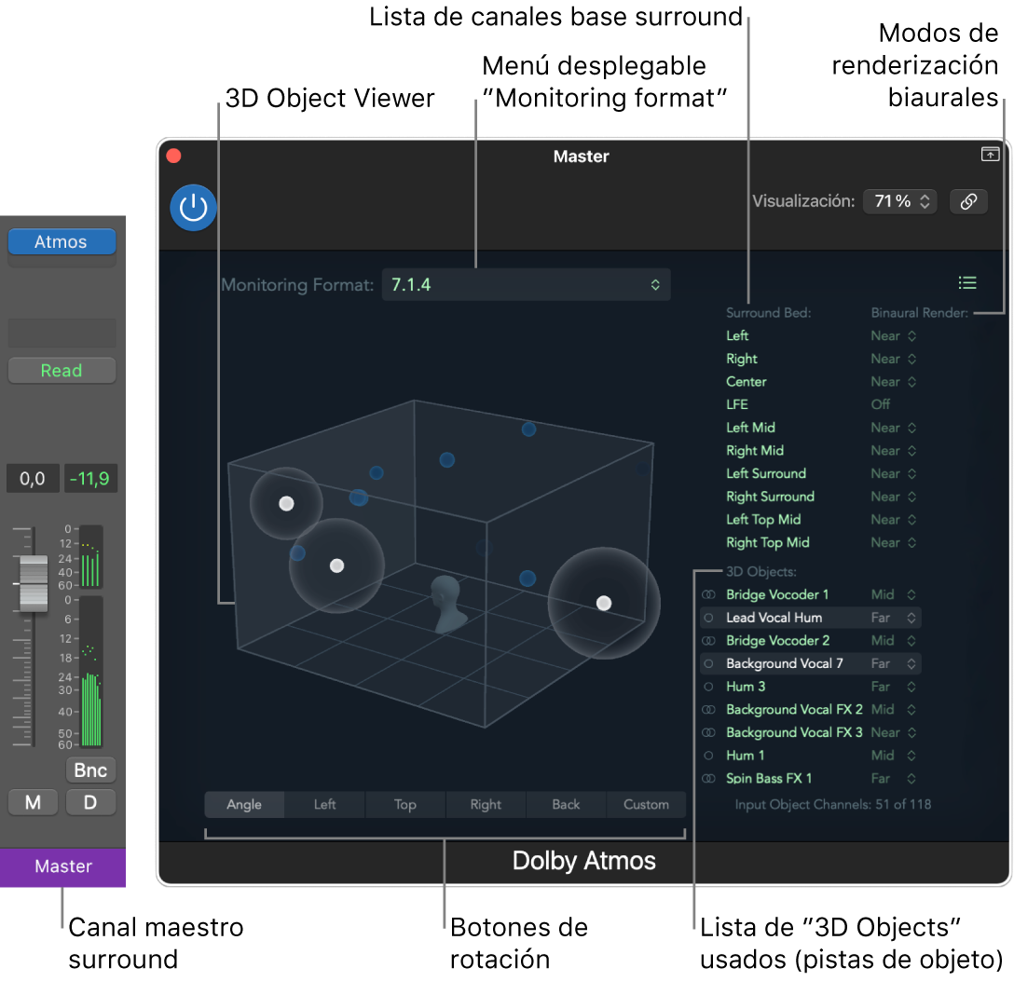This screenshot has width=1014, height=981.
Task: Click the stereo icon beside Spin Bass FX 1
Action: [x=708, y=778]
